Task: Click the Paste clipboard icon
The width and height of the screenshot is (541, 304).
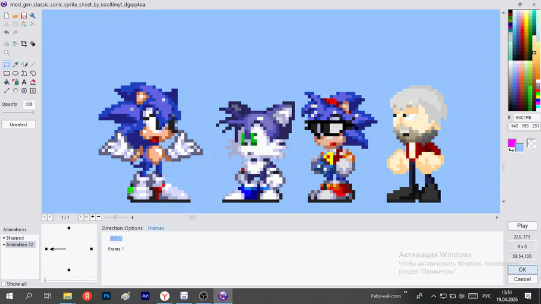Action: point(24,24)
